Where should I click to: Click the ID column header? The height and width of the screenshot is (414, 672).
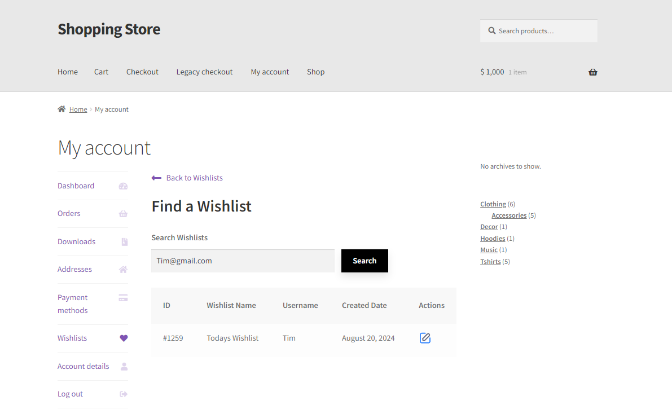(x=166, y=305)
